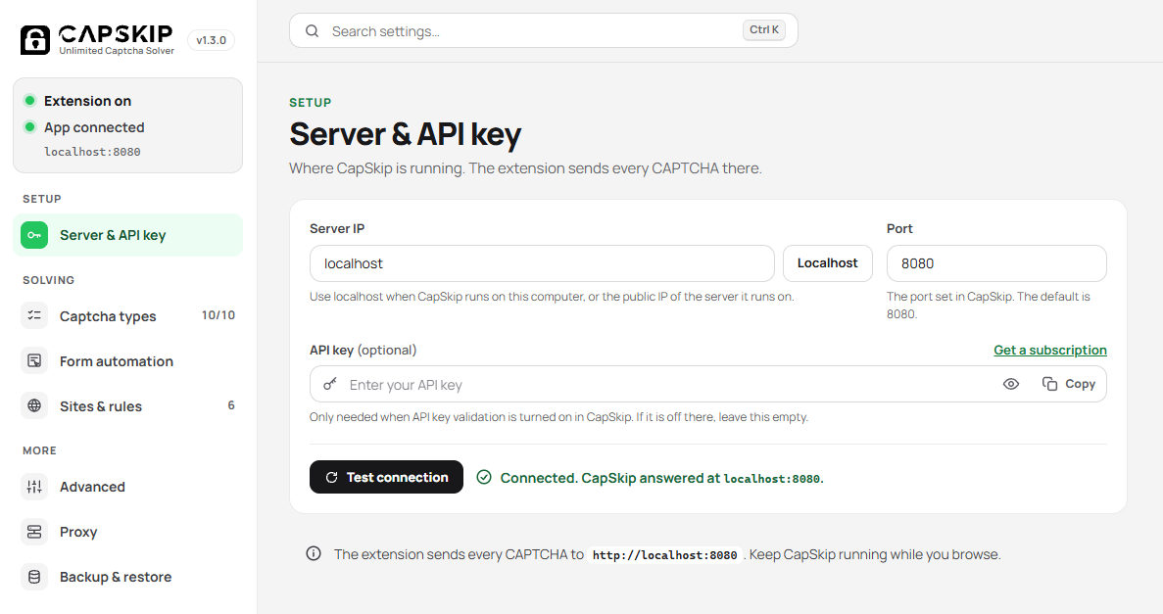1163x614 pixels.
Task: Click the App connected green status dot
Action: click(29, 126)
